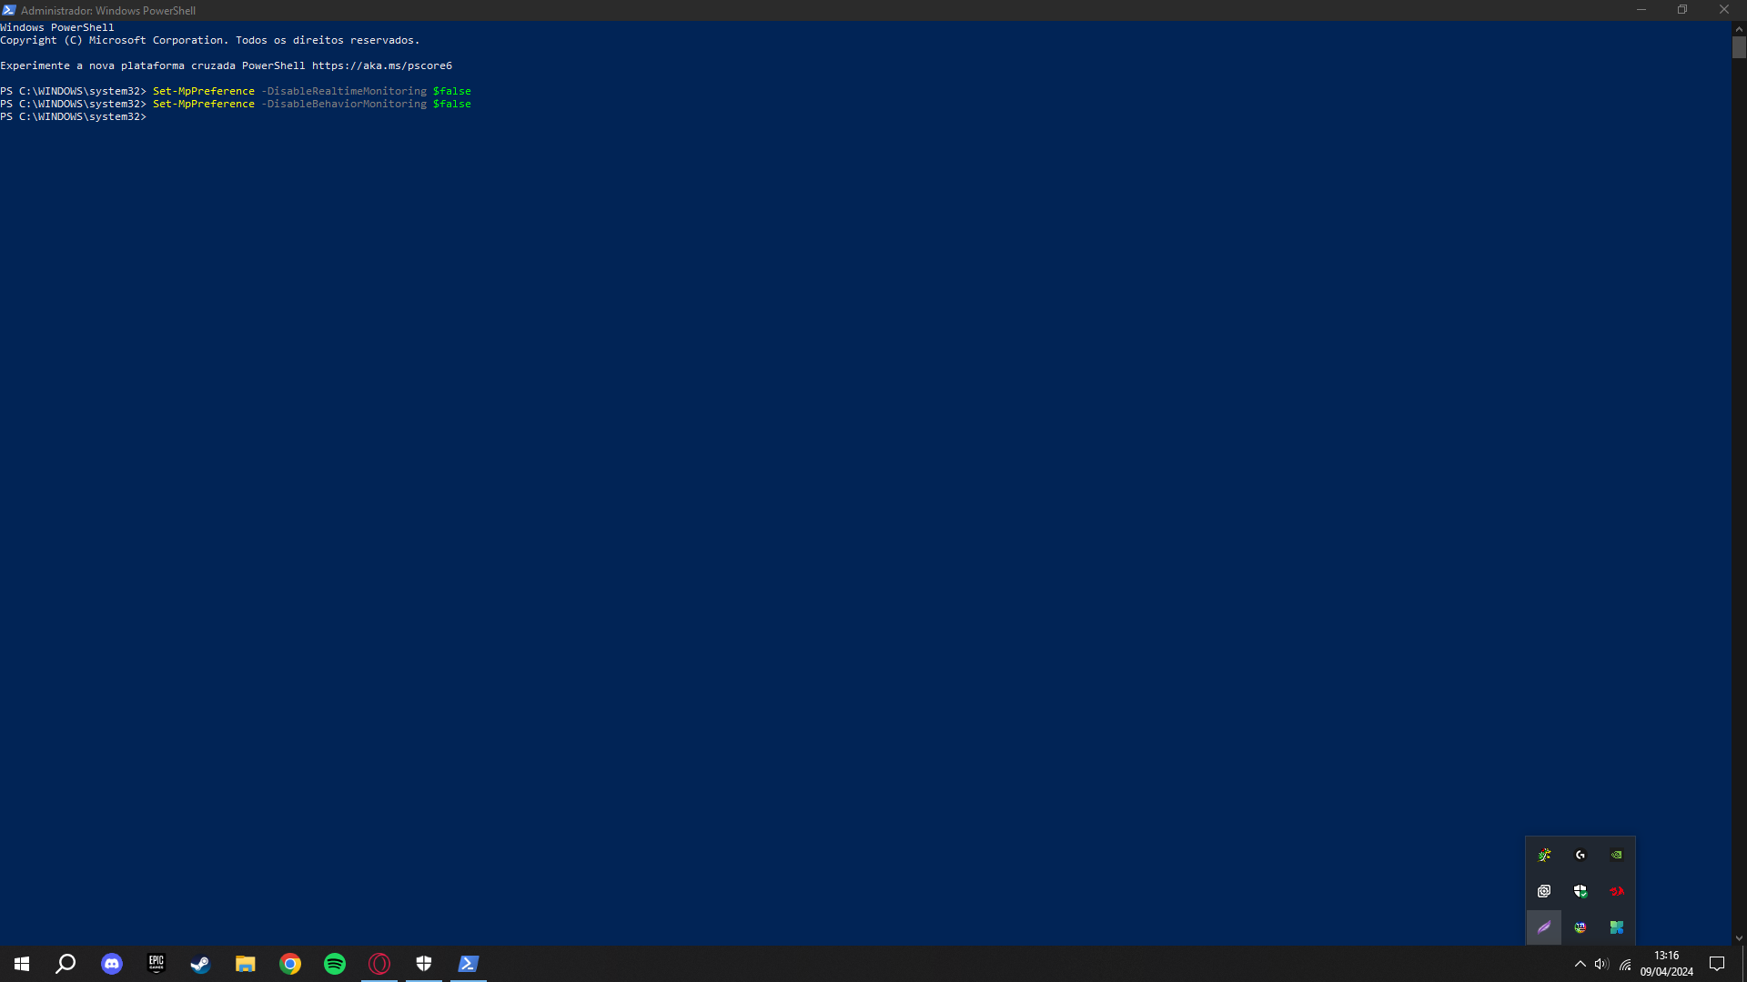Open Google Chrome from the taskbar
1747x982 pixels.
(x=290, y=964)
